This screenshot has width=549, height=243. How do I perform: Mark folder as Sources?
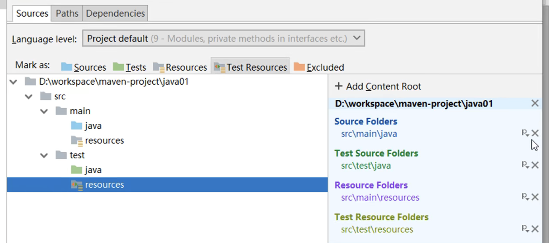tap(83, 67)
